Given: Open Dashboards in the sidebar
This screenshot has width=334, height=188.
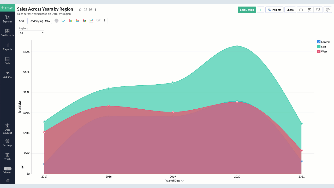Looking at the screenshot, I should click(x=7, y=33).
